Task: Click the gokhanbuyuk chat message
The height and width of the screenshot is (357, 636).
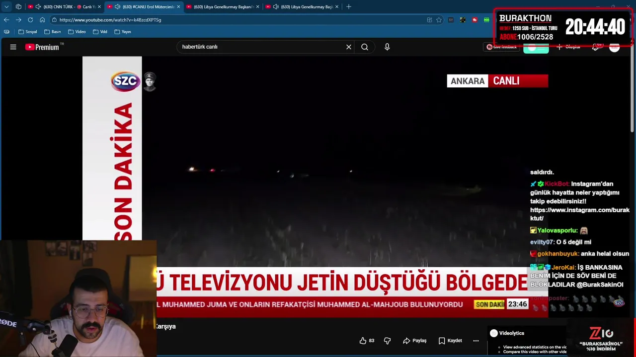Action: click(x=579, y=254)
